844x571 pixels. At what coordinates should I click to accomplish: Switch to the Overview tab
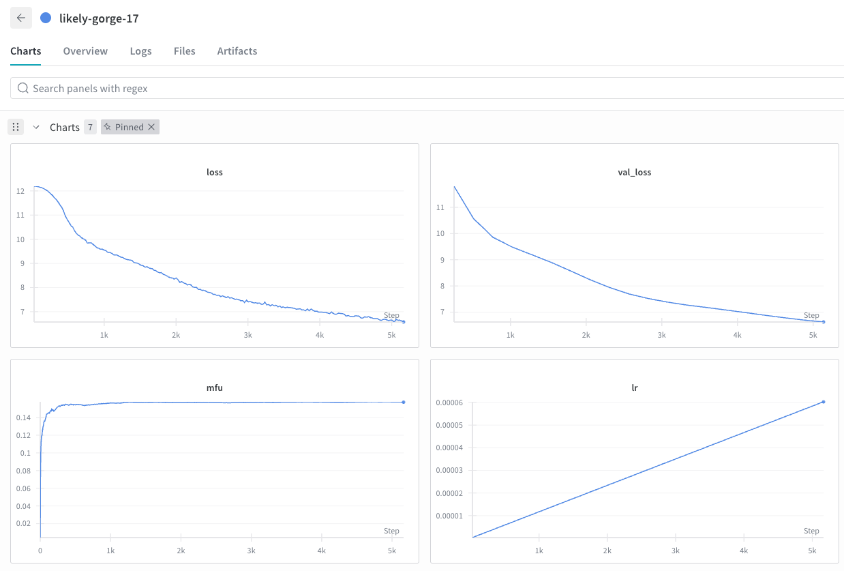point(85,51)
